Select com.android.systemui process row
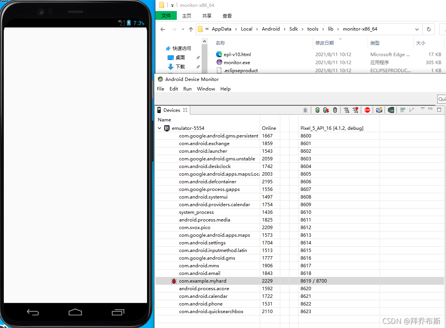Viewport: 446px width, 328px height. click(x=299, y=197)
